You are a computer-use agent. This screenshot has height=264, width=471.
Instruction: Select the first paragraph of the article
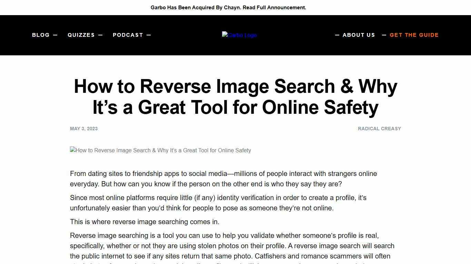pyautogui.click(x=223, y=179)
